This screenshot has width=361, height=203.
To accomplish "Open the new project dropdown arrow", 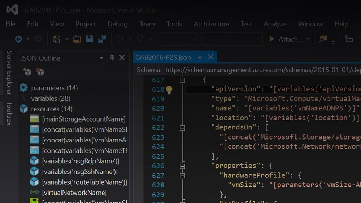I will (66, 39).
